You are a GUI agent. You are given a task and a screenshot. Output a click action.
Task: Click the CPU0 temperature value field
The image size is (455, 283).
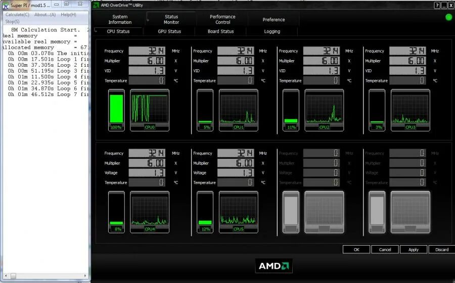click(x=147, y=81)
